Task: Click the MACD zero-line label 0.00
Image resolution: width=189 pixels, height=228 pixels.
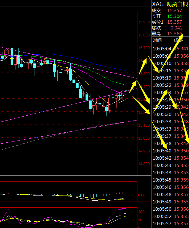Action: tap(142, 195)
